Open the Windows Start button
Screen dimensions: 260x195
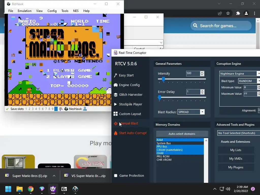[x=8, y=189]
